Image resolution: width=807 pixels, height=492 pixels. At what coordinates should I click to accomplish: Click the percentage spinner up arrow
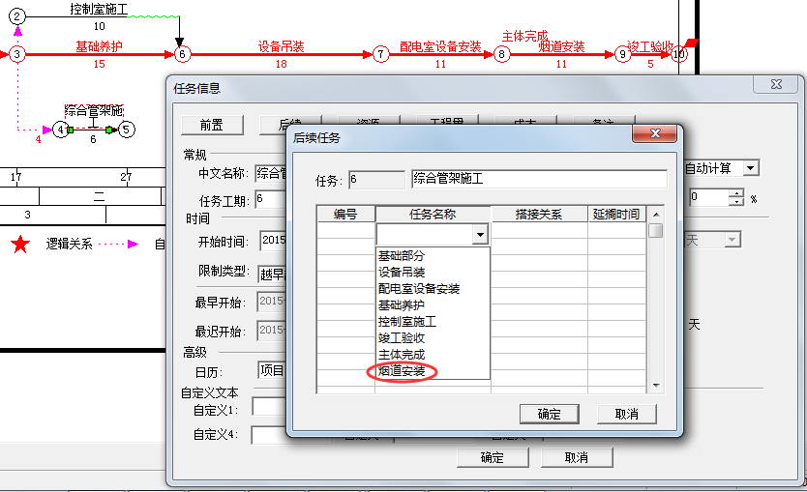[736, 192]
